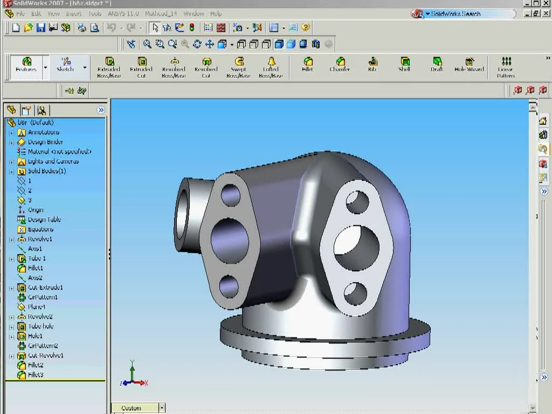Toggle Shadows in shaded mode

click(x=303, y=44)
